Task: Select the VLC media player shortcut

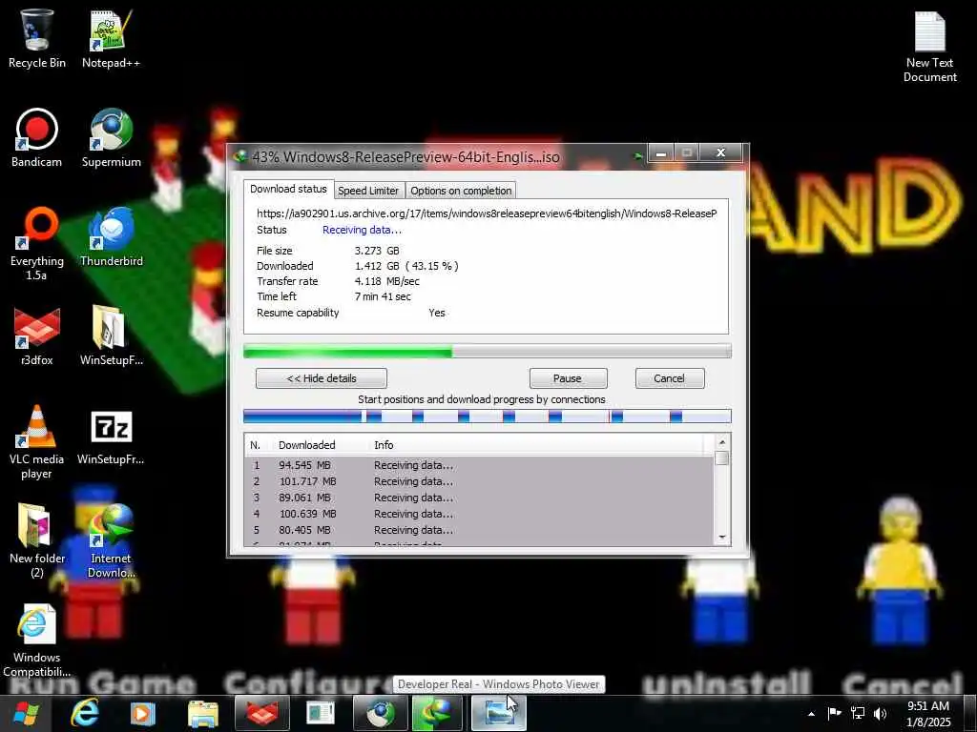Action: 37,442
